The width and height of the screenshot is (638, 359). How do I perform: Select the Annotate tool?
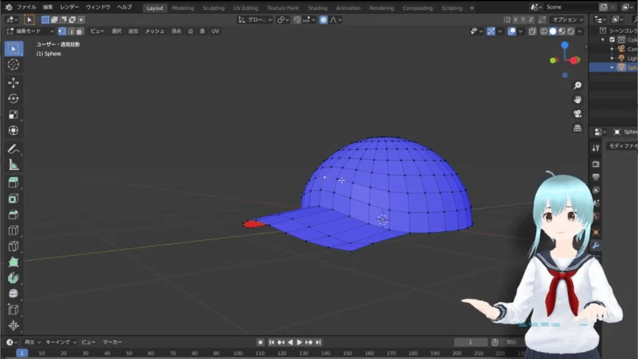pos(13,149)
